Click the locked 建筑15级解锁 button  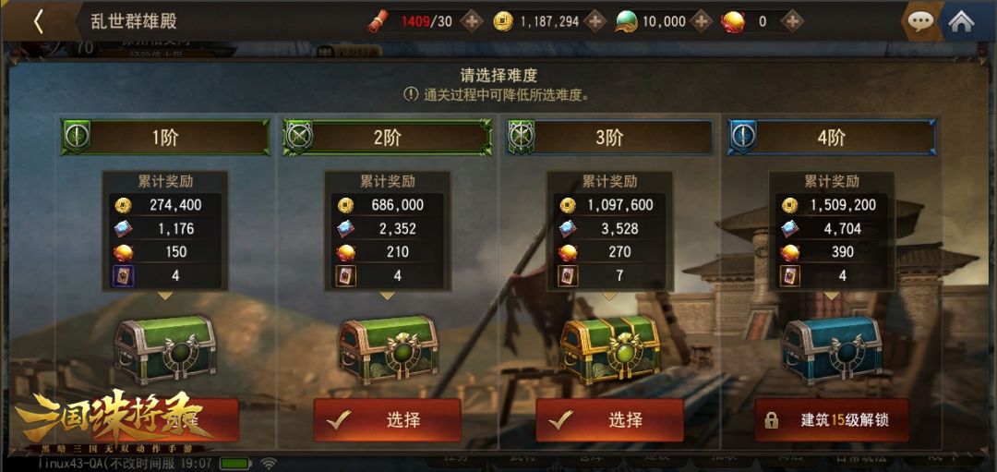(832, 420)
